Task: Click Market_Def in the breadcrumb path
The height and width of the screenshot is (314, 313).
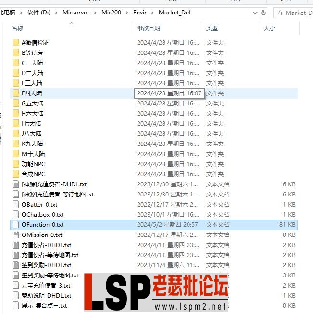Action: tap(175, 13)
